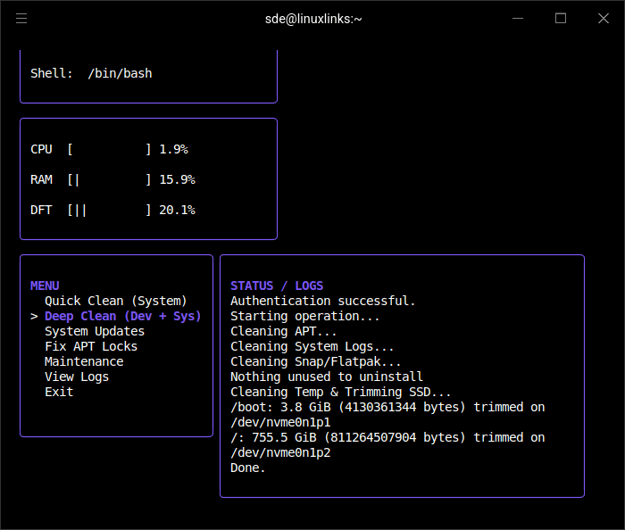Click the 755.5 GiB trimmed log line
This screenshot has height=530, width=625.
click(387, 437)
